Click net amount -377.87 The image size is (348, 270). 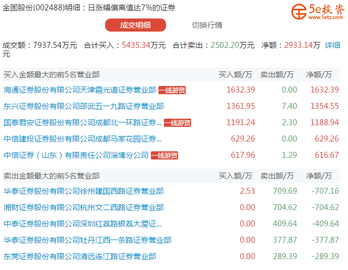325,240
